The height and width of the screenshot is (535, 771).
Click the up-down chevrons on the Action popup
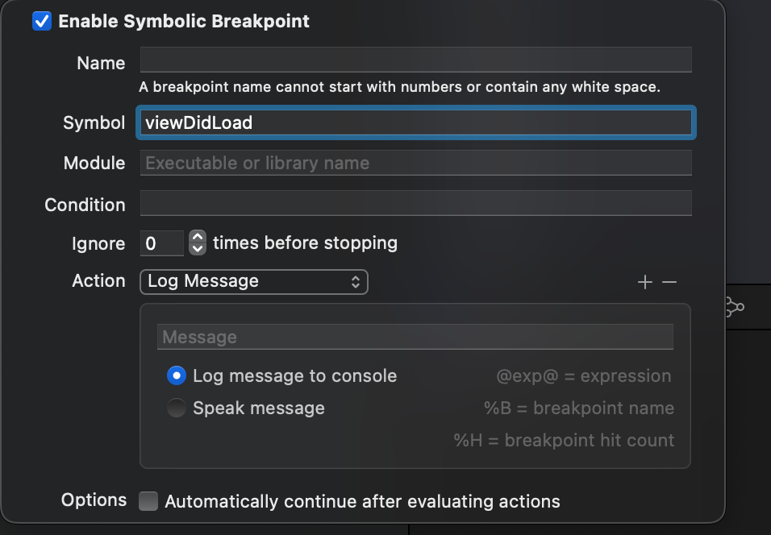point(356,282)
